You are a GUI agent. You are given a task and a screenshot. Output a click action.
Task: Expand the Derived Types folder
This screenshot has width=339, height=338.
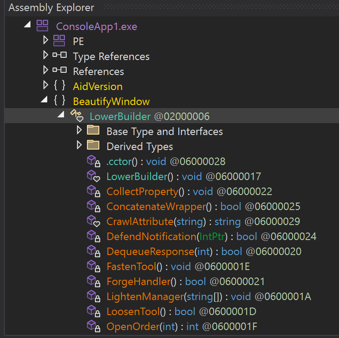[79, 146]
